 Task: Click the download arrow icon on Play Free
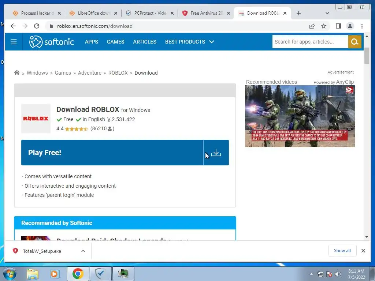click(216, 153)
